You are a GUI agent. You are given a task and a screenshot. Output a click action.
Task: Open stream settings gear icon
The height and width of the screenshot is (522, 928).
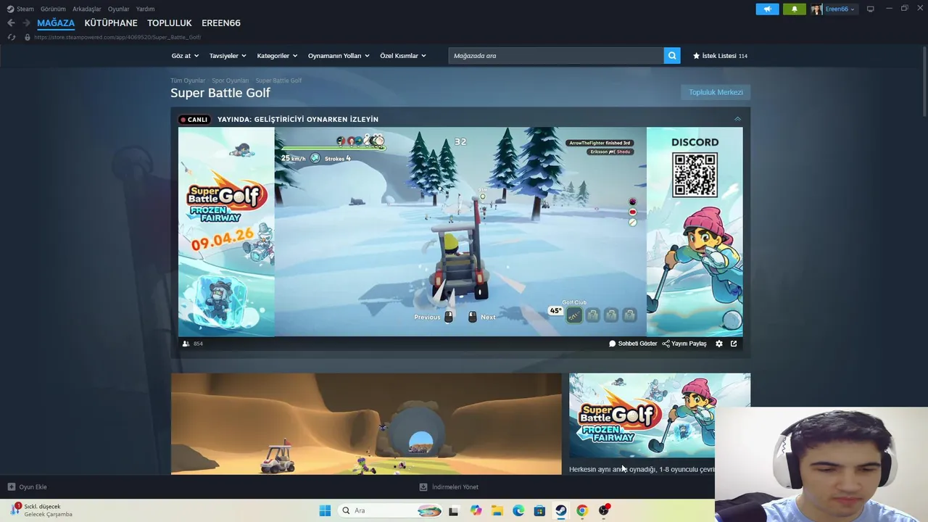719,344
